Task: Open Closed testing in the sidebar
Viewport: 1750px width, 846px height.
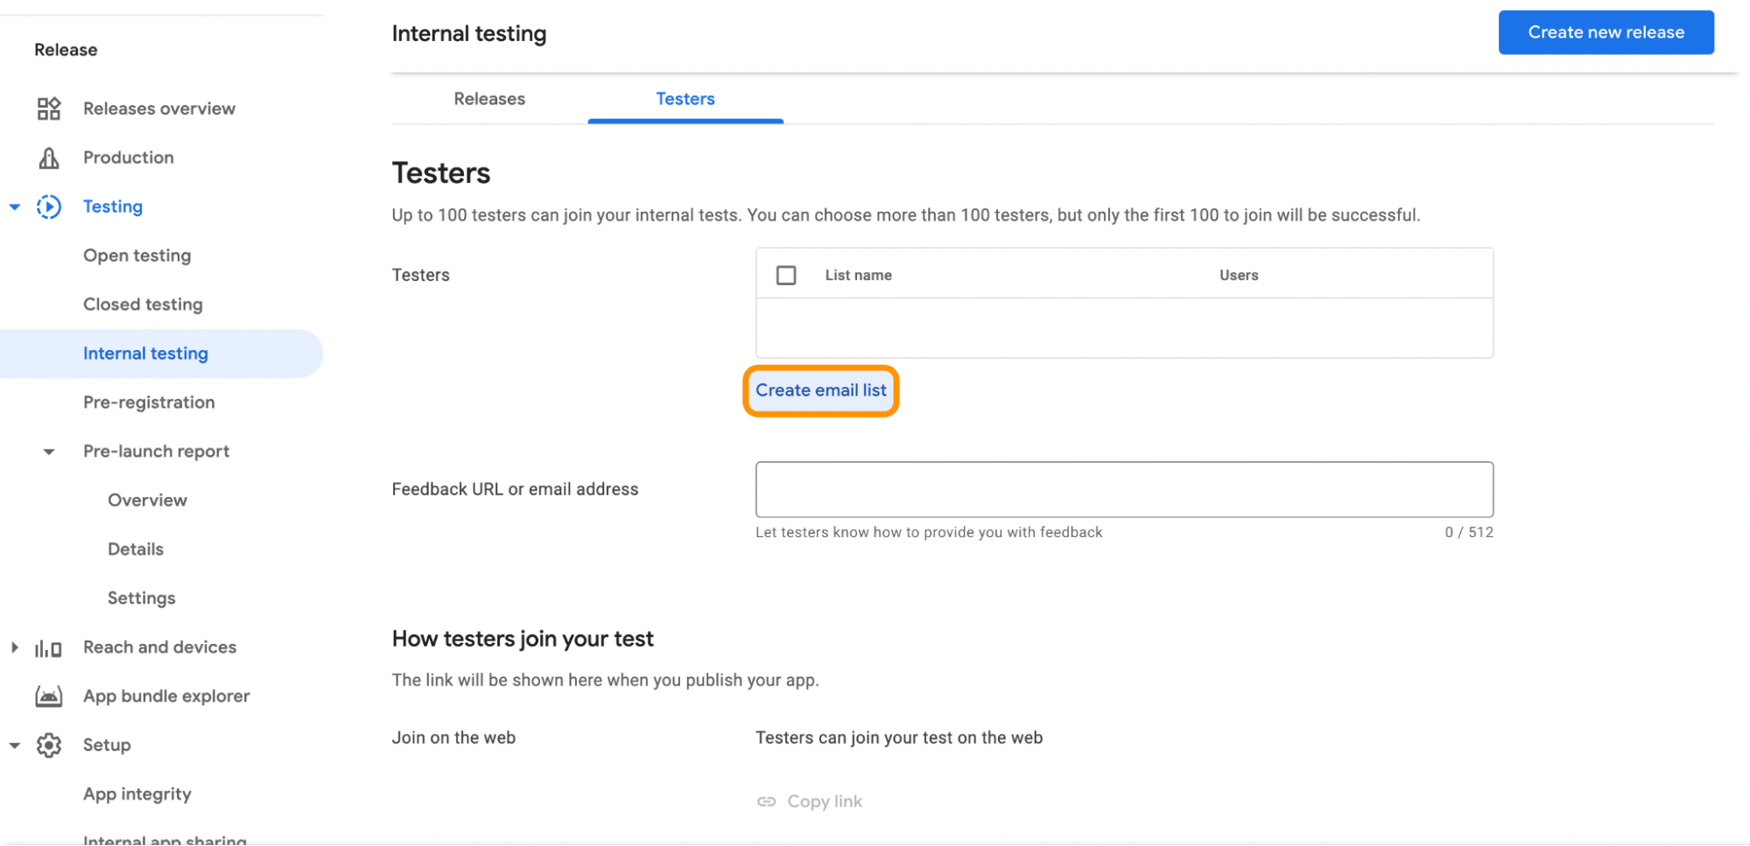Action: coord(143,304)
